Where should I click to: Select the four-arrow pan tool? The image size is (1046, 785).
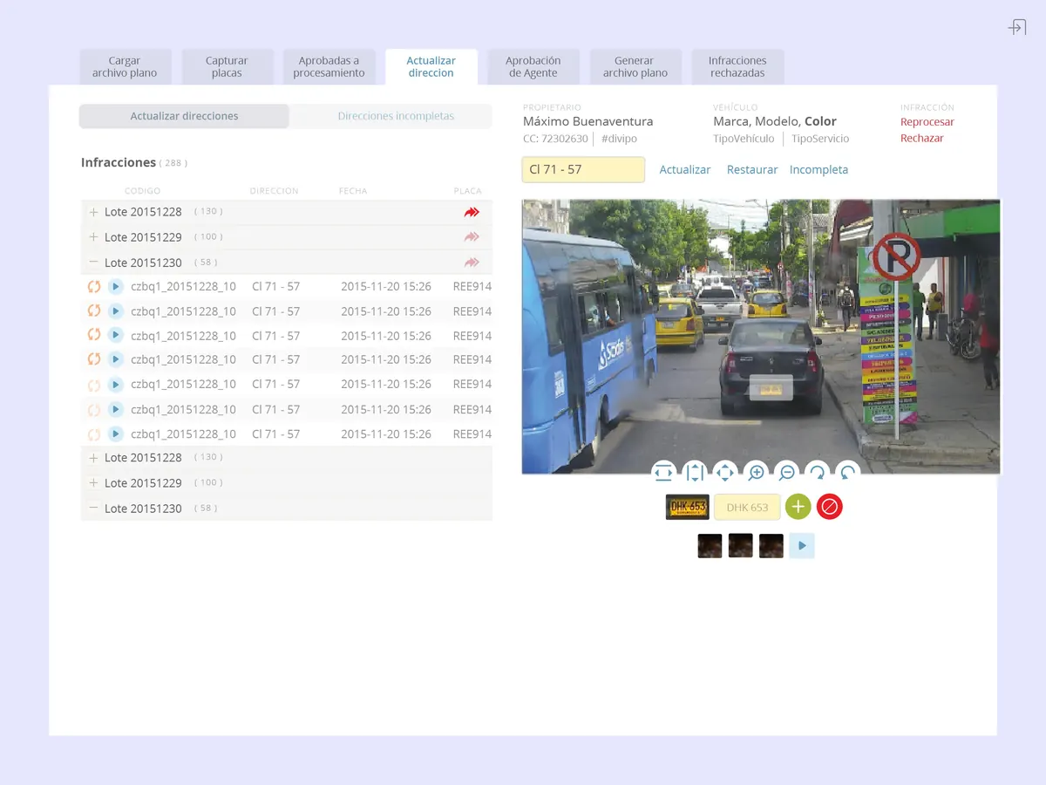click(725, 473)
